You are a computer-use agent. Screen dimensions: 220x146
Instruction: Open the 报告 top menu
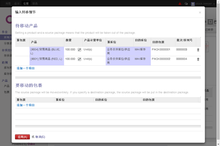(x=35, y=3)
